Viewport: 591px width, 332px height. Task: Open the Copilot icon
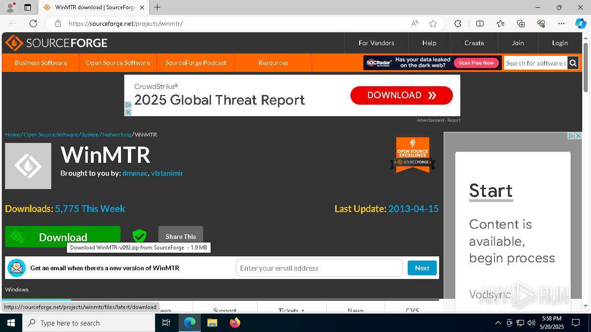pyautogui.click(x=580, y=24)
